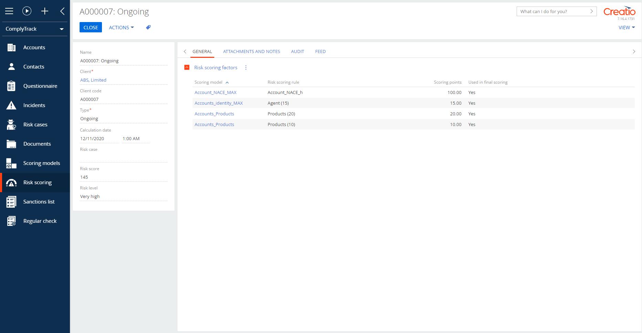Image resolution: width=642 pixels, height=333 pixels.
Task: Open the VIEW dropdown
Action: (x=627, y=27)
